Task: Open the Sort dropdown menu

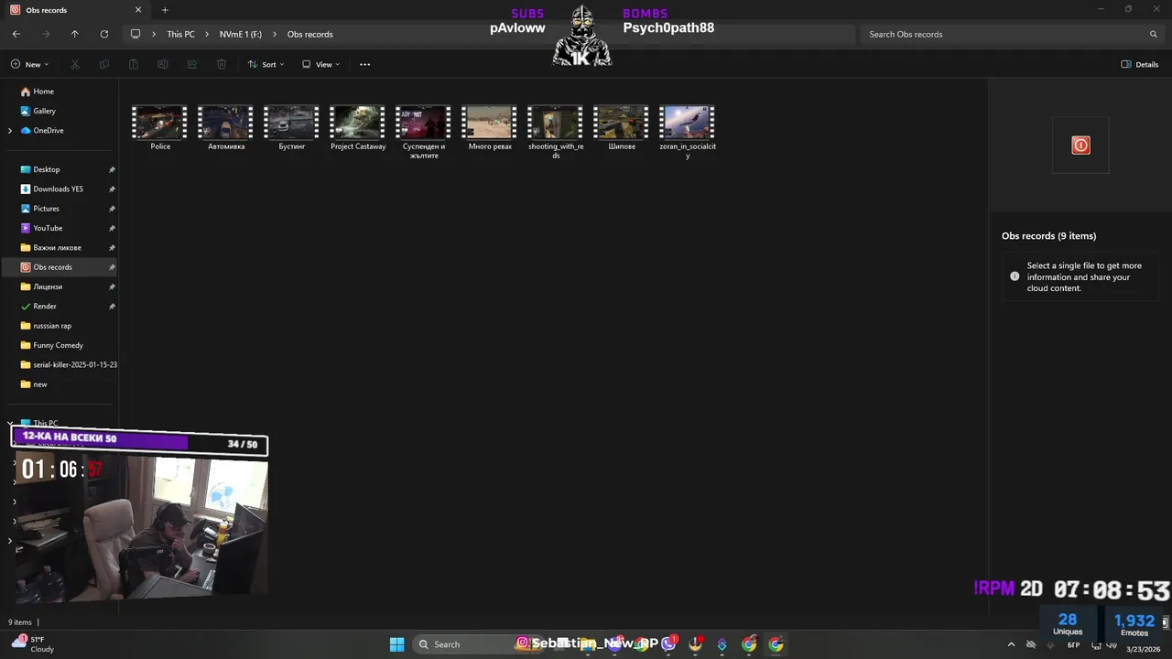Action: [266, 64]
